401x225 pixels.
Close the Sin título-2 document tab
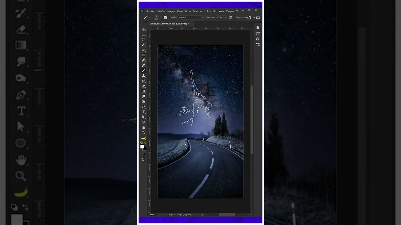[x=191, y=23]
